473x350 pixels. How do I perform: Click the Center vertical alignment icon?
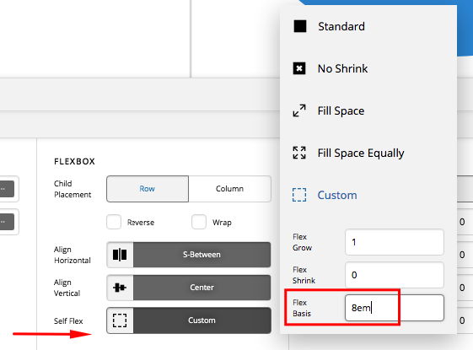[120, 288]
